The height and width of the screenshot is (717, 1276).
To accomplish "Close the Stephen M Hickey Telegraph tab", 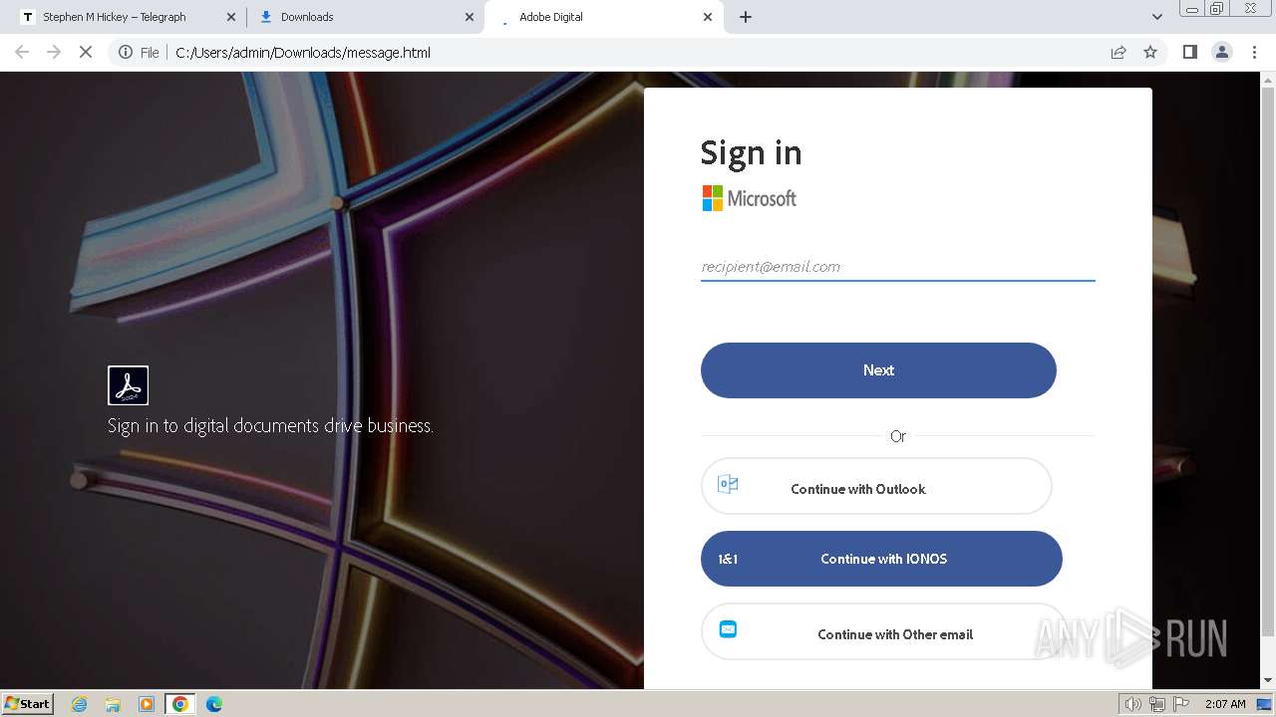I will coord(231,17).
